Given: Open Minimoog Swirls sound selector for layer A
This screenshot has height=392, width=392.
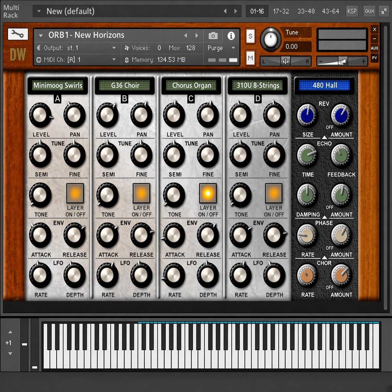Looking at the screenshot, I should click(x=58, y=85).
